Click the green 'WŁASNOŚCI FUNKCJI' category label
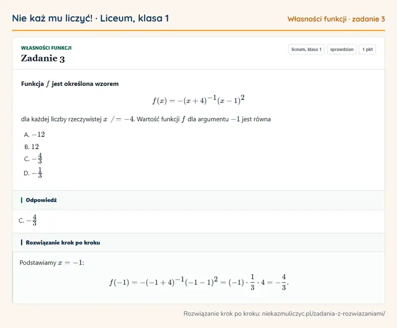Viewport: 397px width, 328px height. tap(46, 48)
